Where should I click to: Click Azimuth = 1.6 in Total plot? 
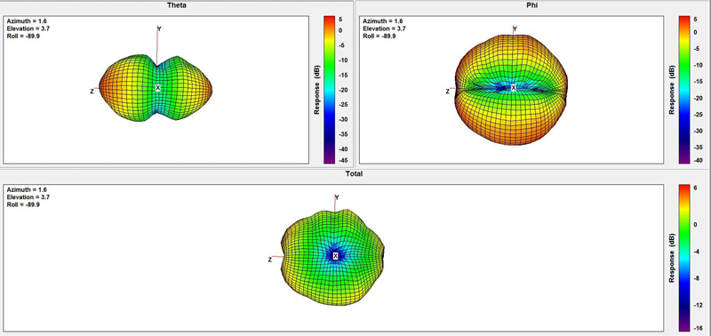27,189
